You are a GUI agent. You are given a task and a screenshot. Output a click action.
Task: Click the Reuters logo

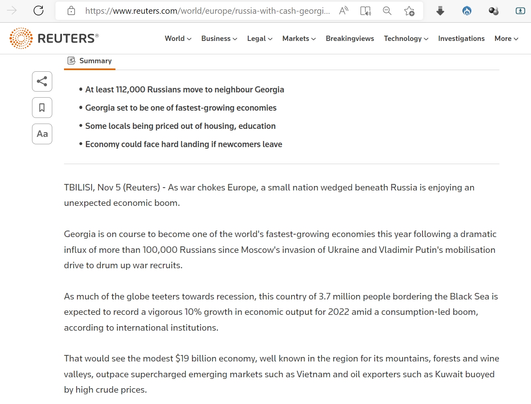coord(54,38)
